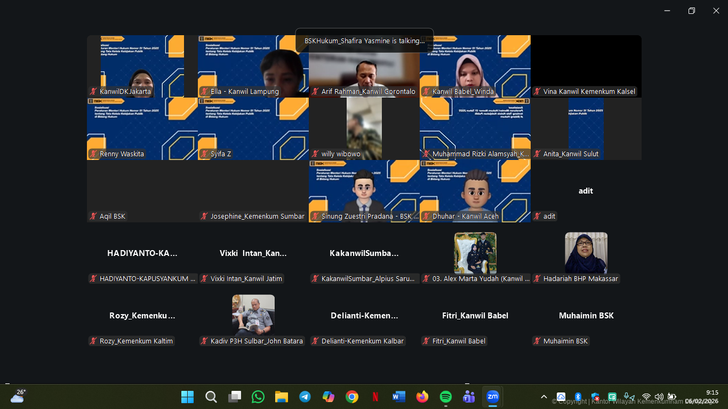
Task: Click the muted microphone icon beside Ella - Kanwil Lampung
Action: click(203, 91)
